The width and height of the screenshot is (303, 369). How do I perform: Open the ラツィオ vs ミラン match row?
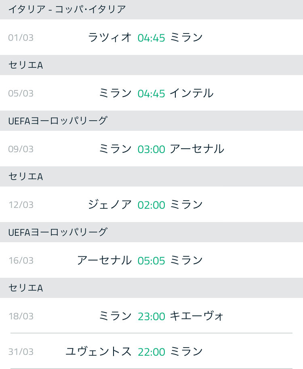pyautogui.click(x=151, y=38)
